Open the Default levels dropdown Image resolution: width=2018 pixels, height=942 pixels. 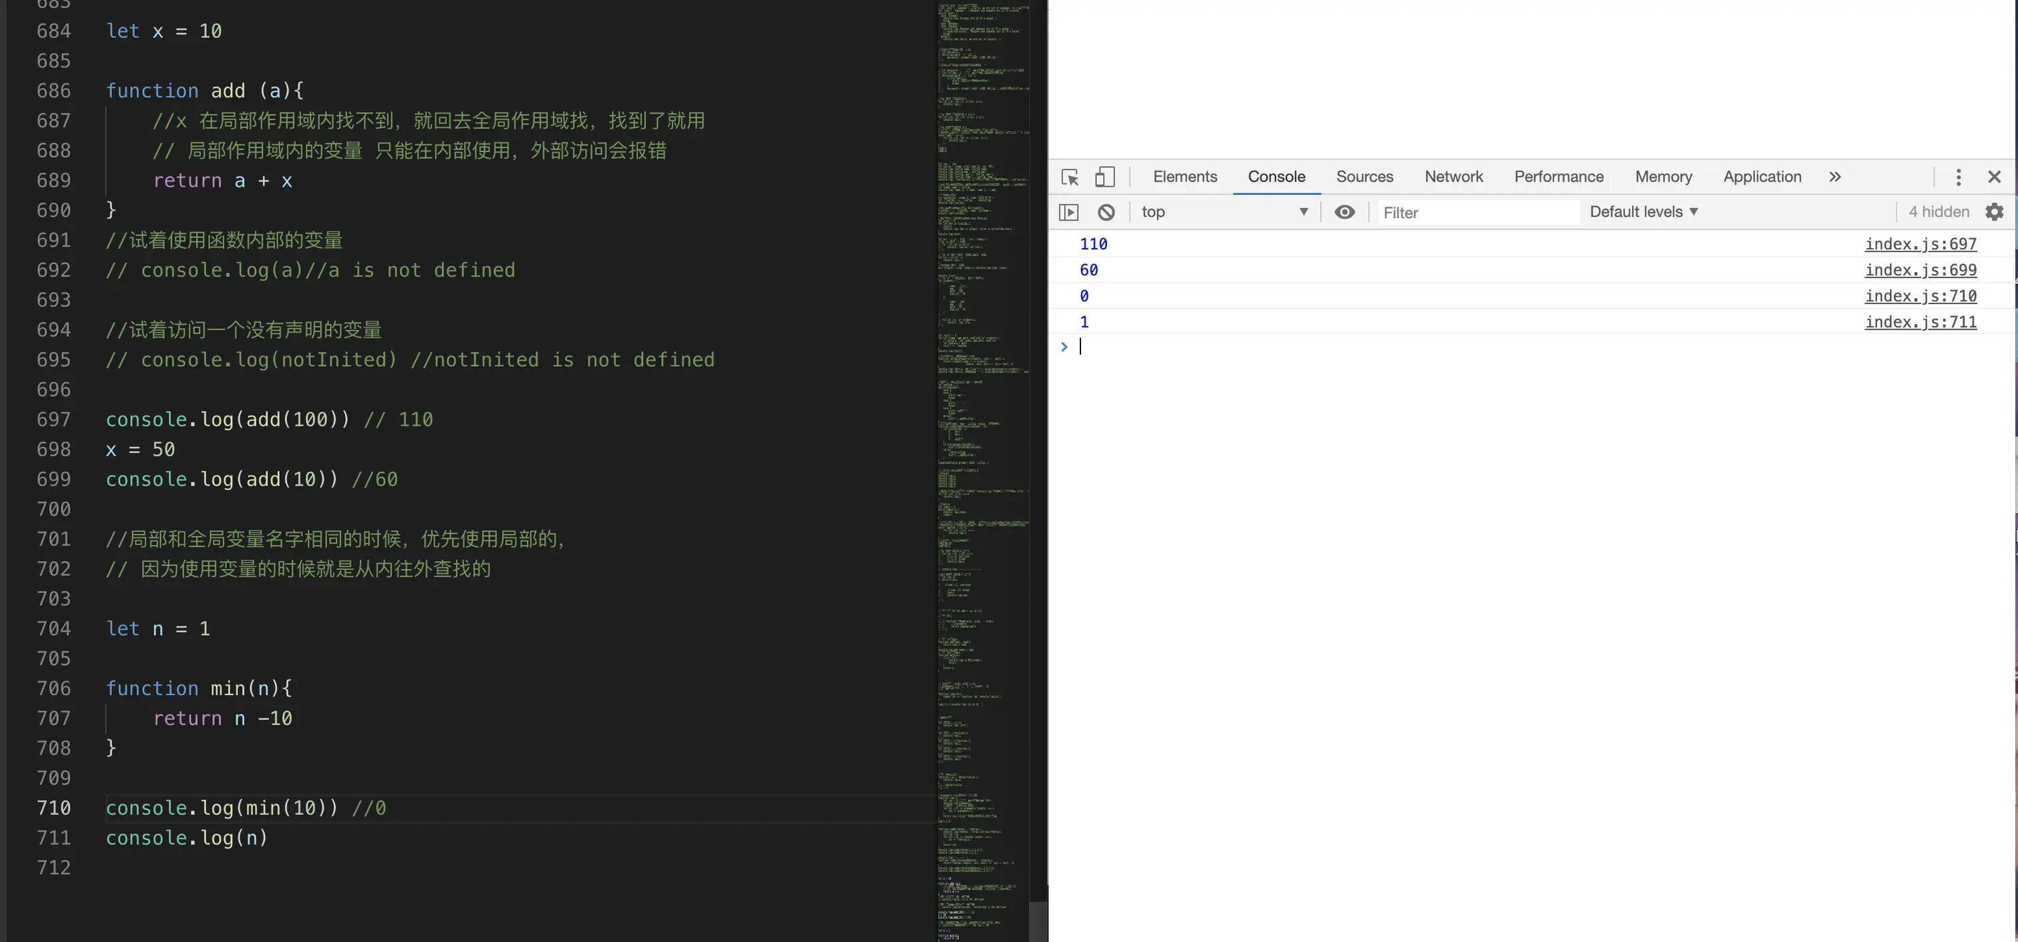click(1644, 212)
